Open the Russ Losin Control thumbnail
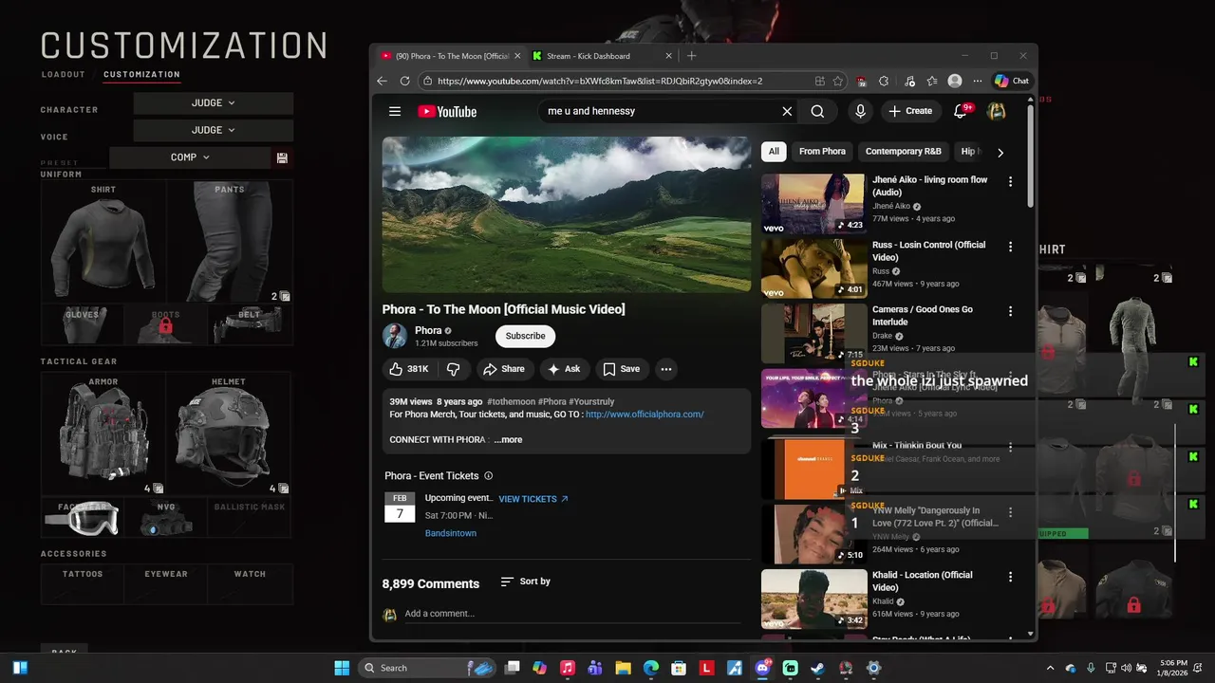The height and width of the screenshot is (683, 1215). [814, 268]
